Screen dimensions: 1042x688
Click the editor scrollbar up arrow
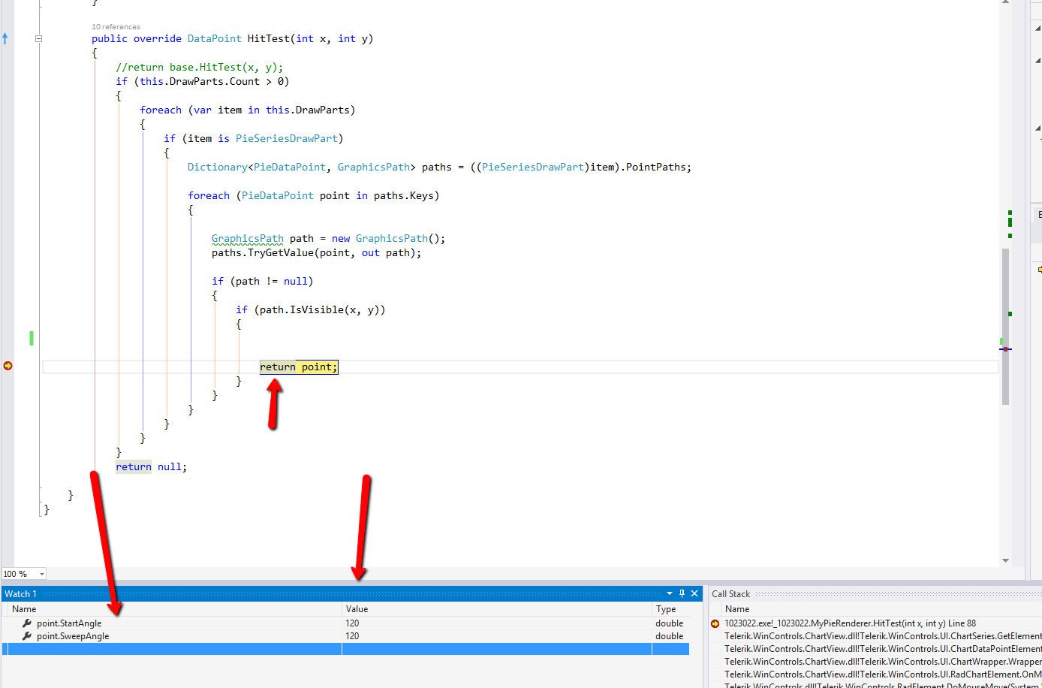click(x=1005, y=2)
